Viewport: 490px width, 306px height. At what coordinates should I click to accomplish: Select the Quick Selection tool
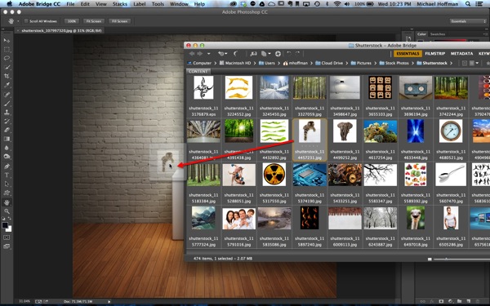[x=7, y=67]
